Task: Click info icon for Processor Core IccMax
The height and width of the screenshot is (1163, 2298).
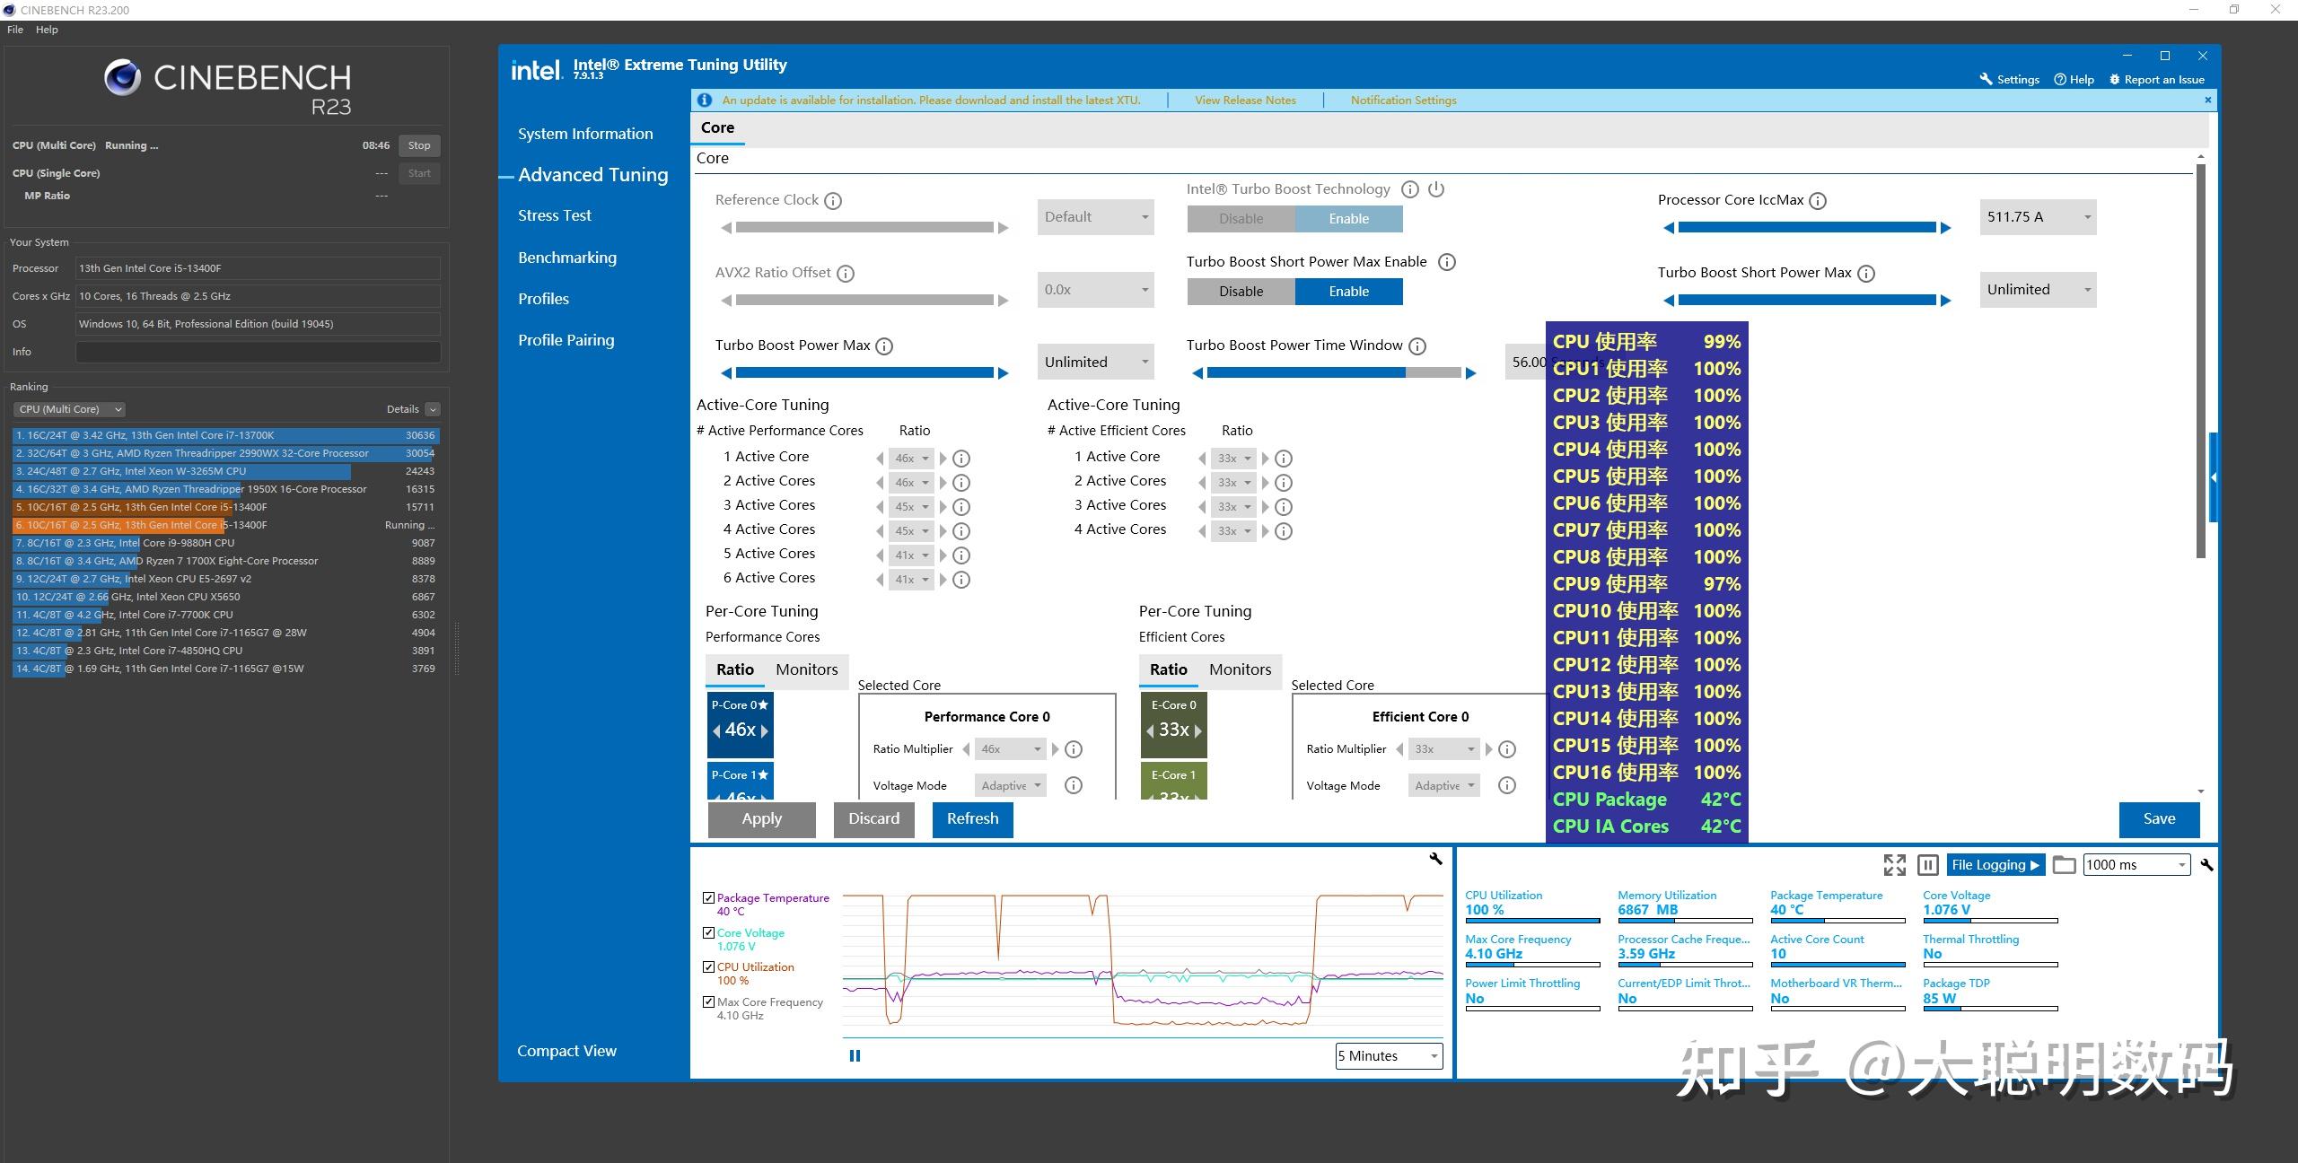Action: [x=1818, y=201]
